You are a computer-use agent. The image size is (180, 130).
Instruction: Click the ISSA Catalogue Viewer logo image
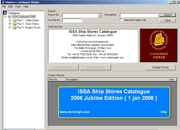click(x=159, y=45)
